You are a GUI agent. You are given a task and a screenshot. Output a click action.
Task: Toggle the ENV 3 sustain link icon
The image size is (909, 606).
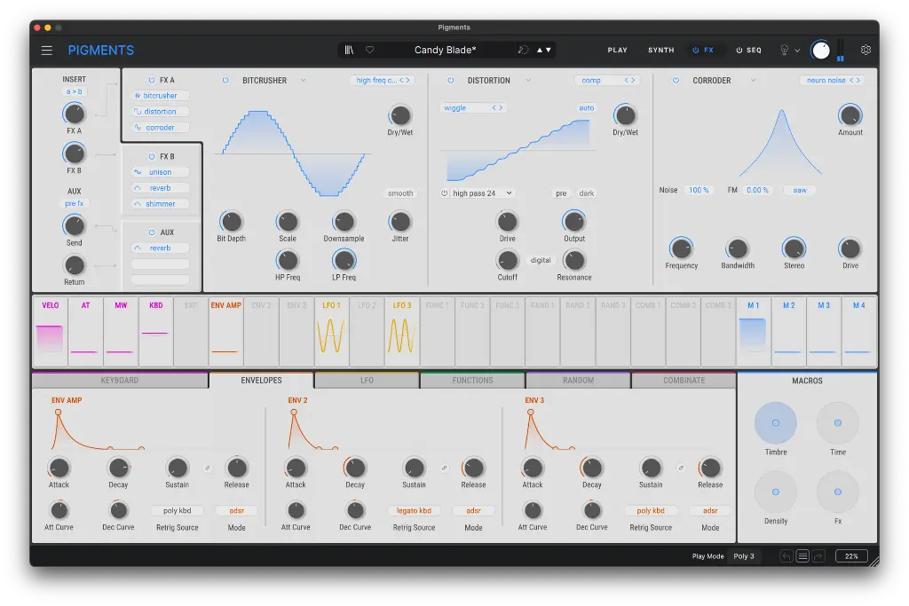click(681, 468)
